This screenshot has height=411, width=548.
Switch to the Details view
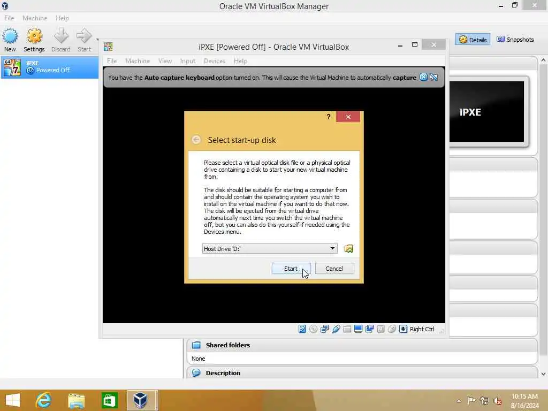tap(473, 40)
